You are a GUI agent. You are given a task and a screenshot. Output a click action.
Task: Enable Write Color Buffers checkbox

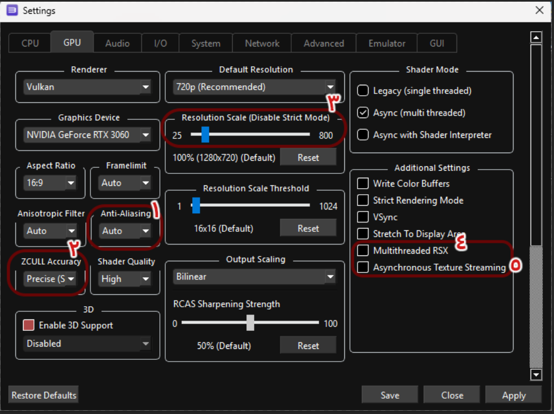pyautogui.click(x=363, y=184)
